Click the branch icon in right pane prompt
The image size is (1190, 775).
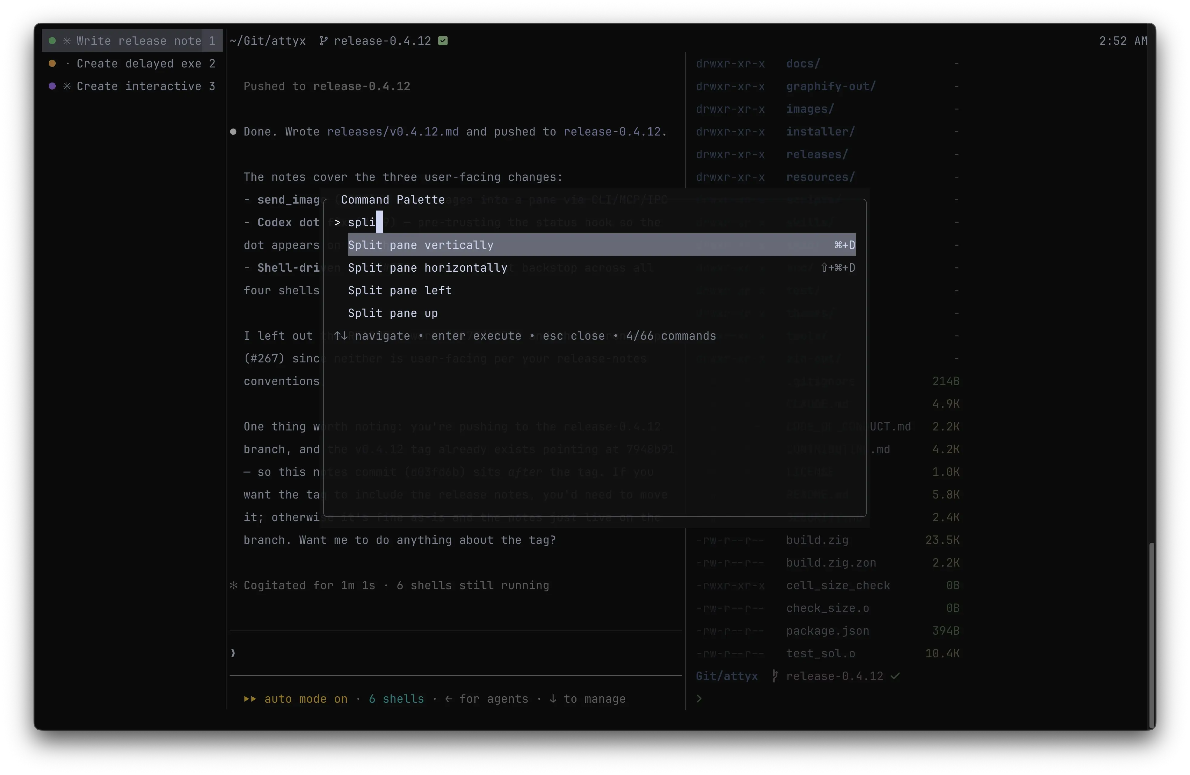(x=774, y=676)
